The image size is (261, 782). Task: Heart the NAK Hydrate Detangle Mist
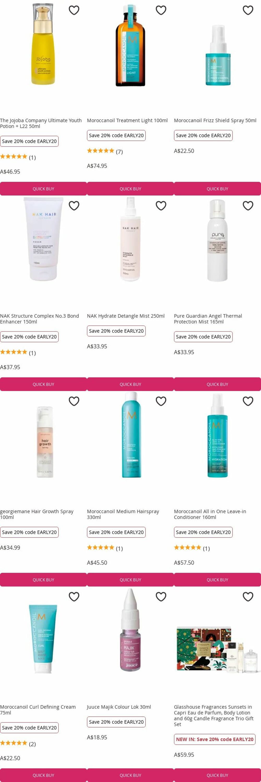click(x=161, y=206)
